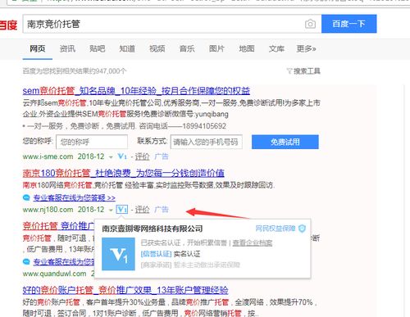Click chat bubble icon above www.quanduwl.com
Viewport: 410px width, 317px height.
[26, 262]
